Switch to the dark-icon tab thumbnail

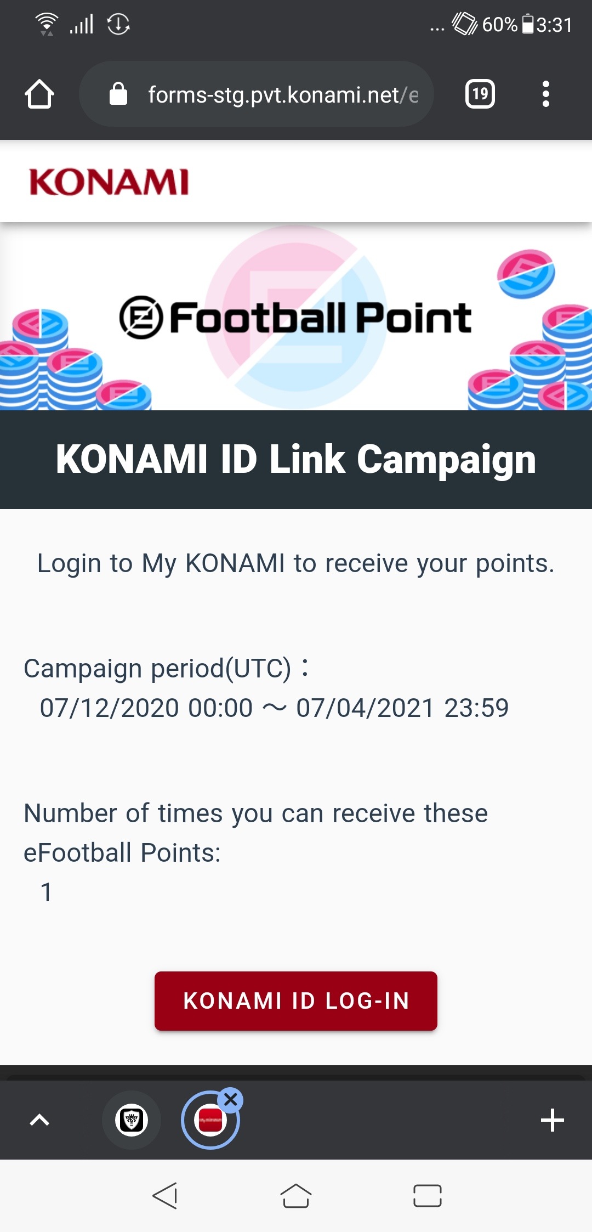130,1119
